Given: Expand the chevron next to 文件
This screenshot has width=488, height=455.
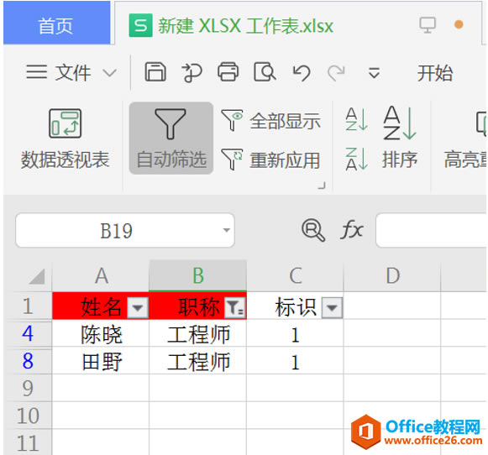Looking at the screenshot, I should (109, 73).
